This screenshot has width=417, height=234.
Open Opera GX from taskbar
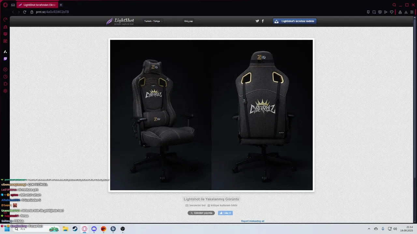click(84, 229)
